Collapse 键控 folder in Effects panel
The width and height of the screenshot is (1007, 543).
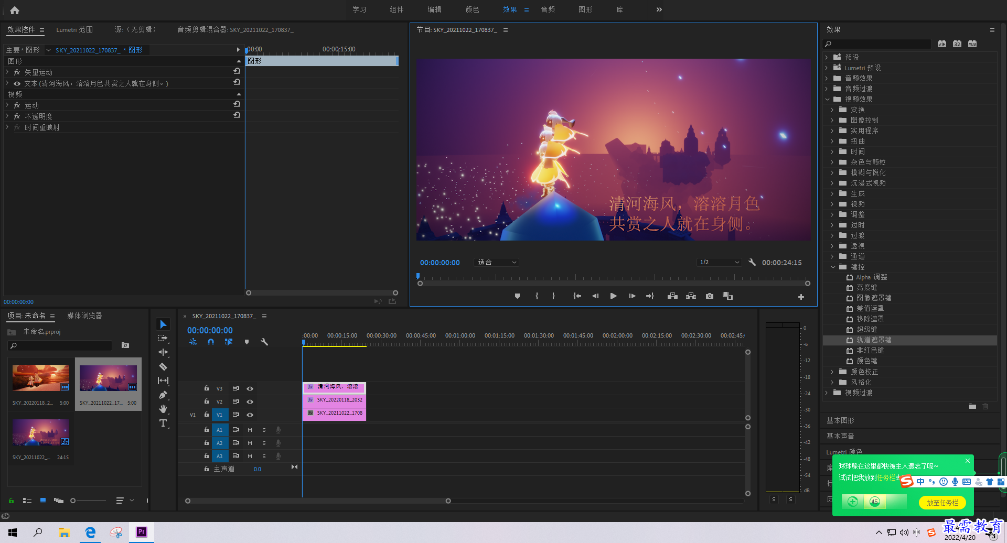point(832,267)
